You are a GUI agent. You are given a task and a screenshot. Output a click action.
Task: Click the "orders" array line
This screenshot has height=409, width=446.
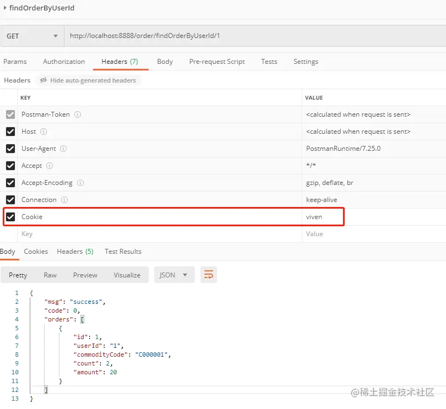tap(64, 320)
